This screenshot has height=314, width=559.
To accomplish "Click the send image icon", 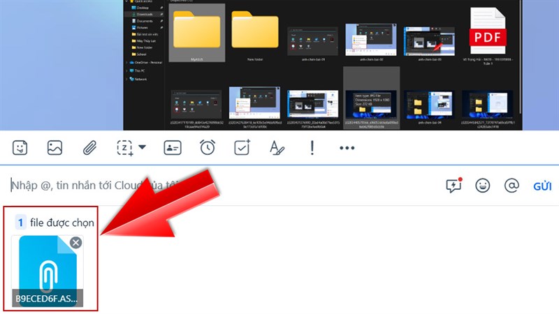I will tap(55, 148).
